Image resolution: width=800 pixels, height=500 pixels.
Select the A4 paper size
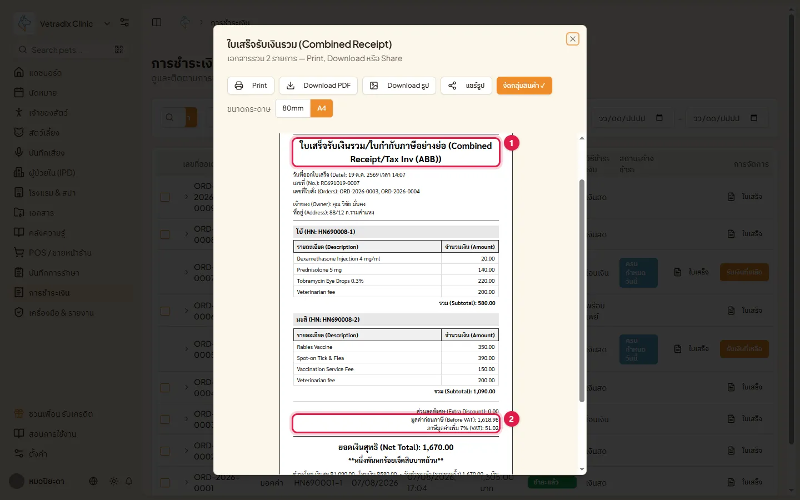point(322,108)
